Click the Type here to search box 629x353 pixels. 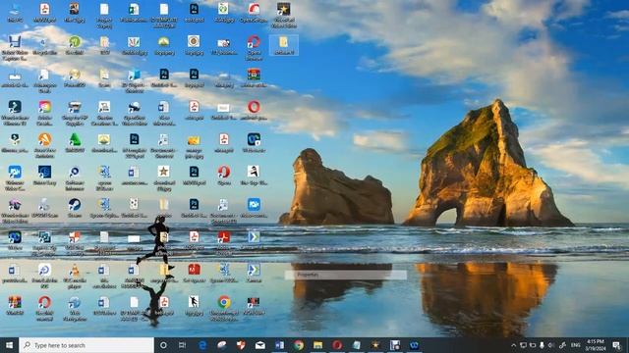[x=86, y=345]
